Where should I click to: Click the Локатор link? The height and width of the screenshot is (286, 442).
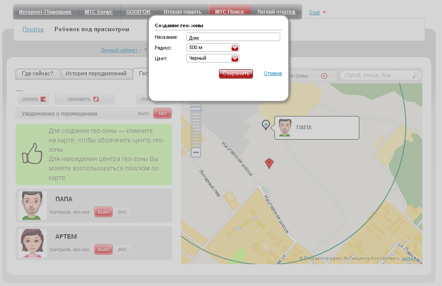point(33,29)
